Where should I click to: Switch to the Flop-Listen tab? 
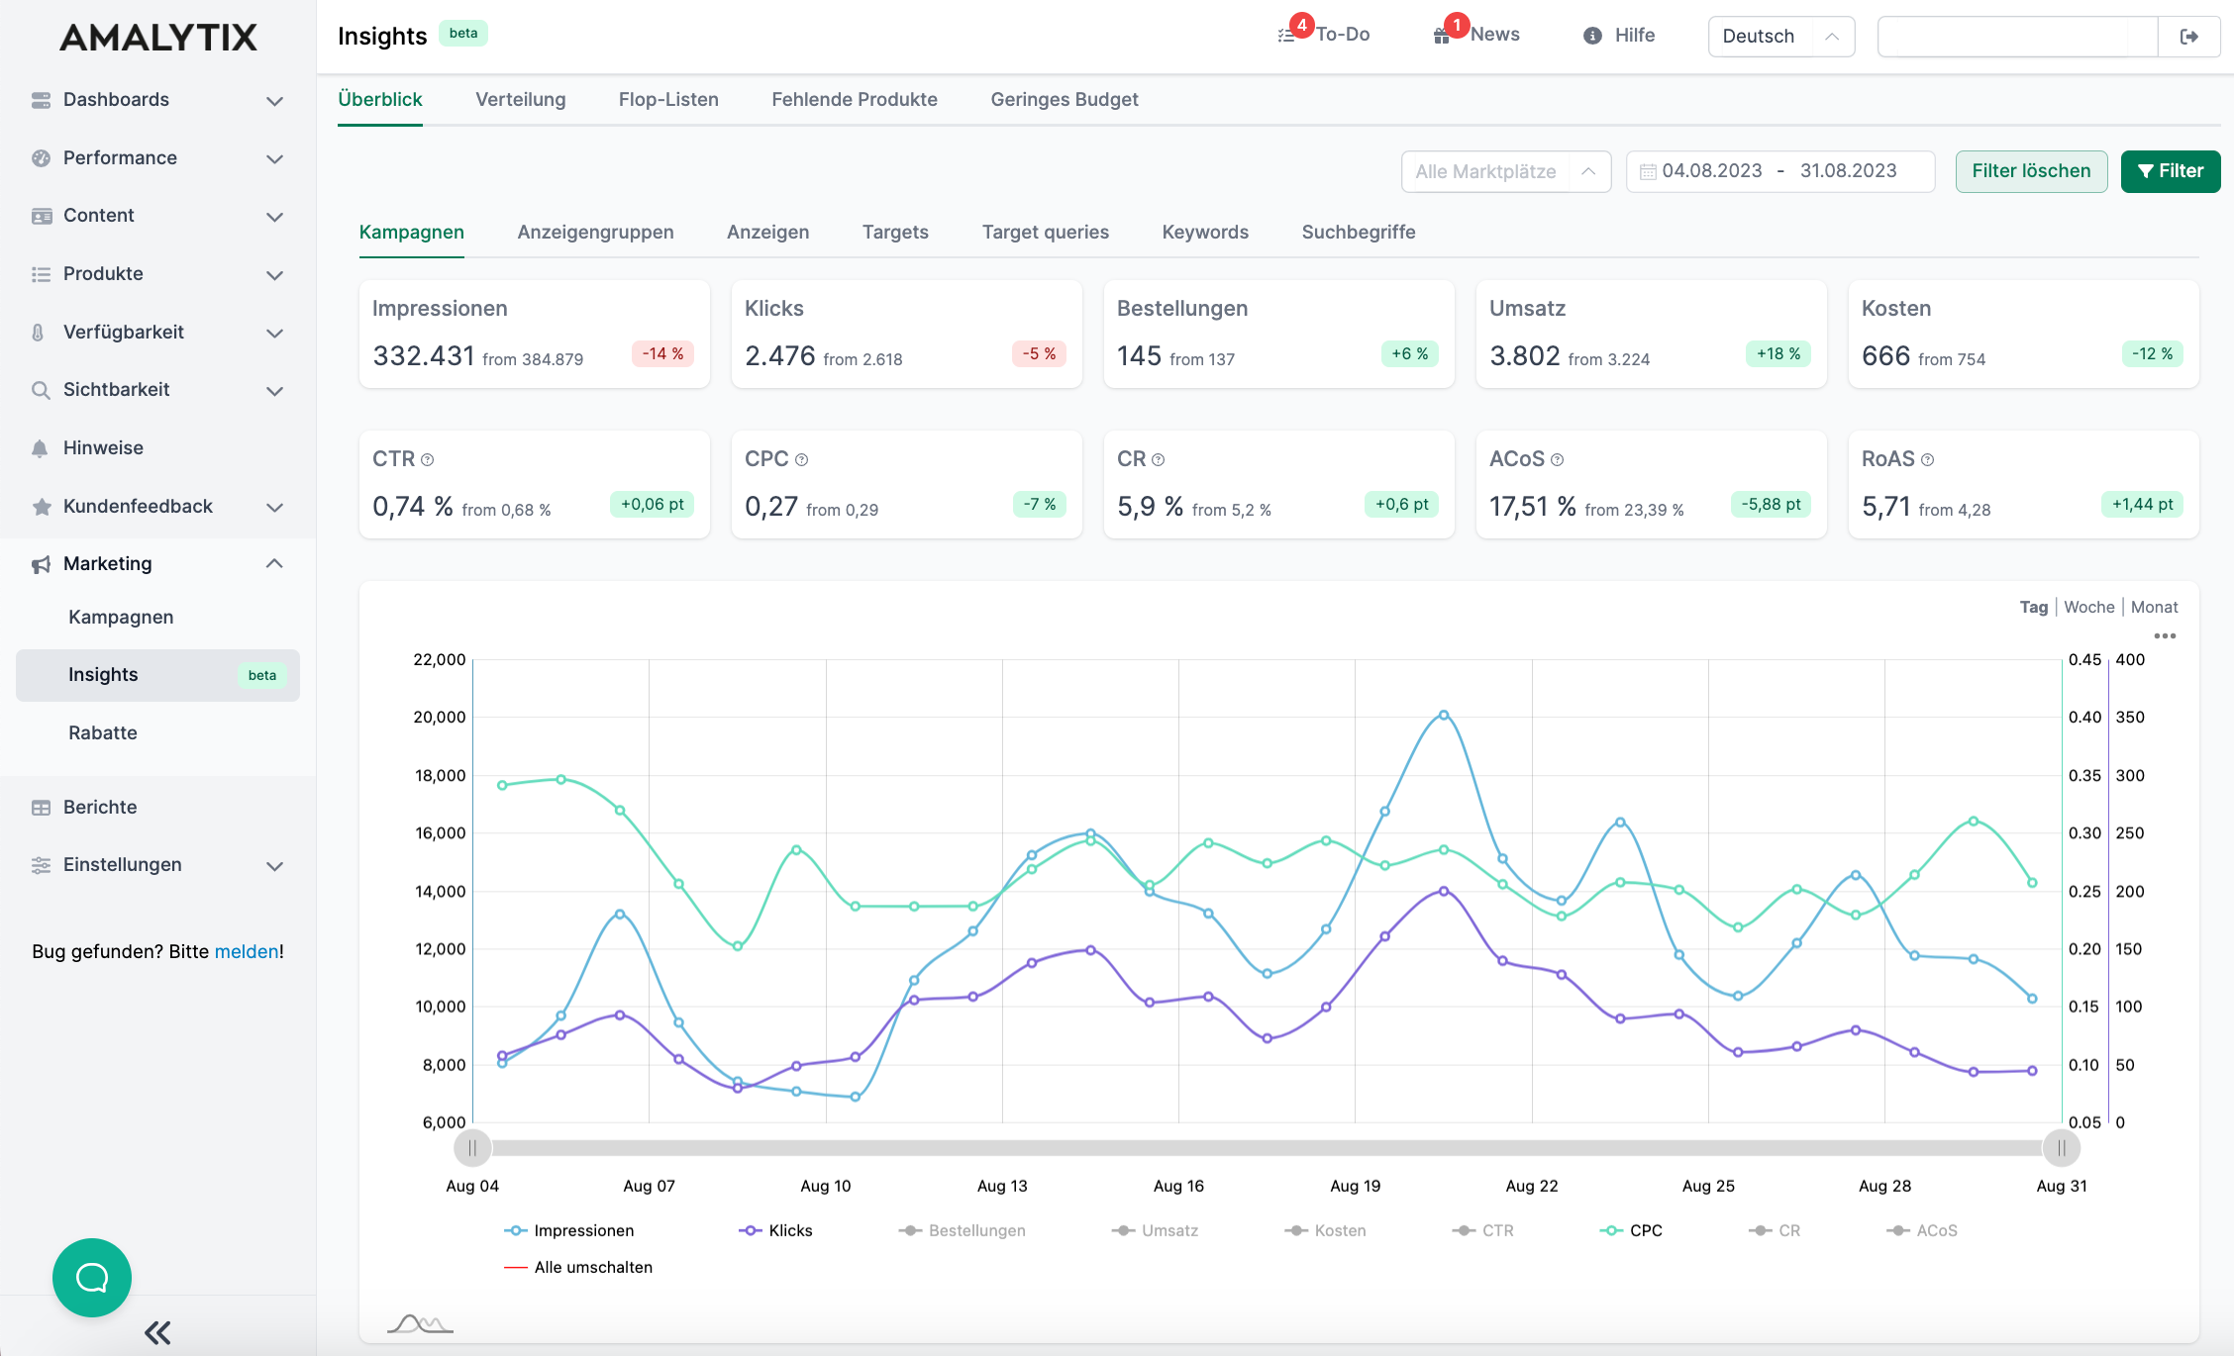coord(668,100)
